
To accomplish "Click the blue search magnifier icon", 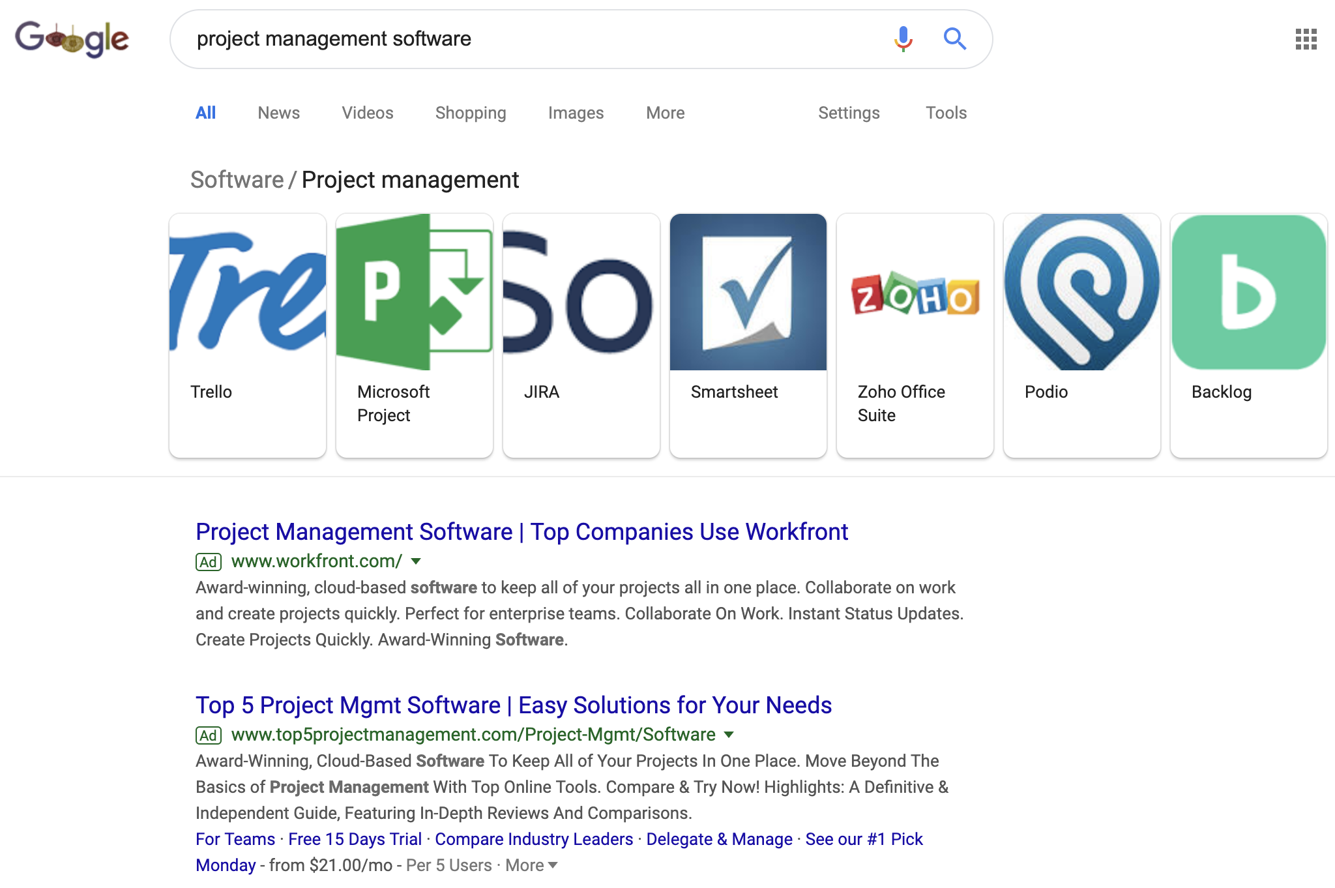I will (955, 39).
